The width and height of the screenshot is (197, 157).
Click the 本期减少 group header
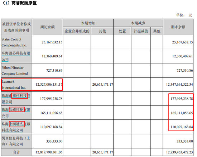138,23
